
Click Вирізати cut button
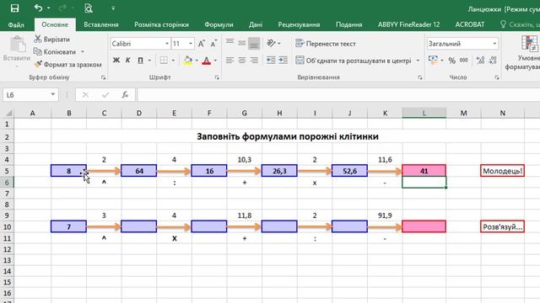(51, 40)
